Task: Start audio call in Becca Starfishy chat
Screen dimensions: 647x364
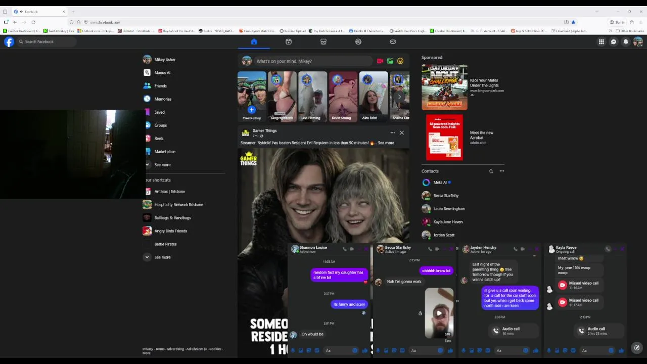Action: coord(430,249)
